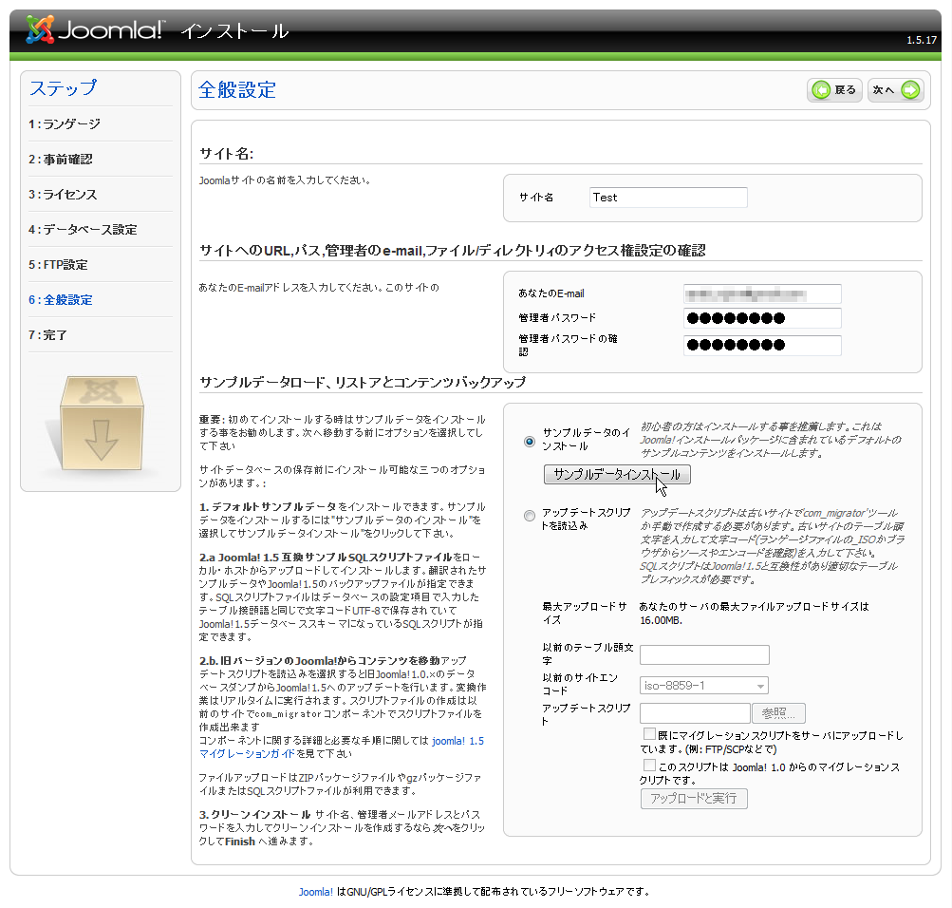Click the あなたのE-mail input field
Viewport: 952px width, 908px height.
pyautogui.click(x=762, y=294)
